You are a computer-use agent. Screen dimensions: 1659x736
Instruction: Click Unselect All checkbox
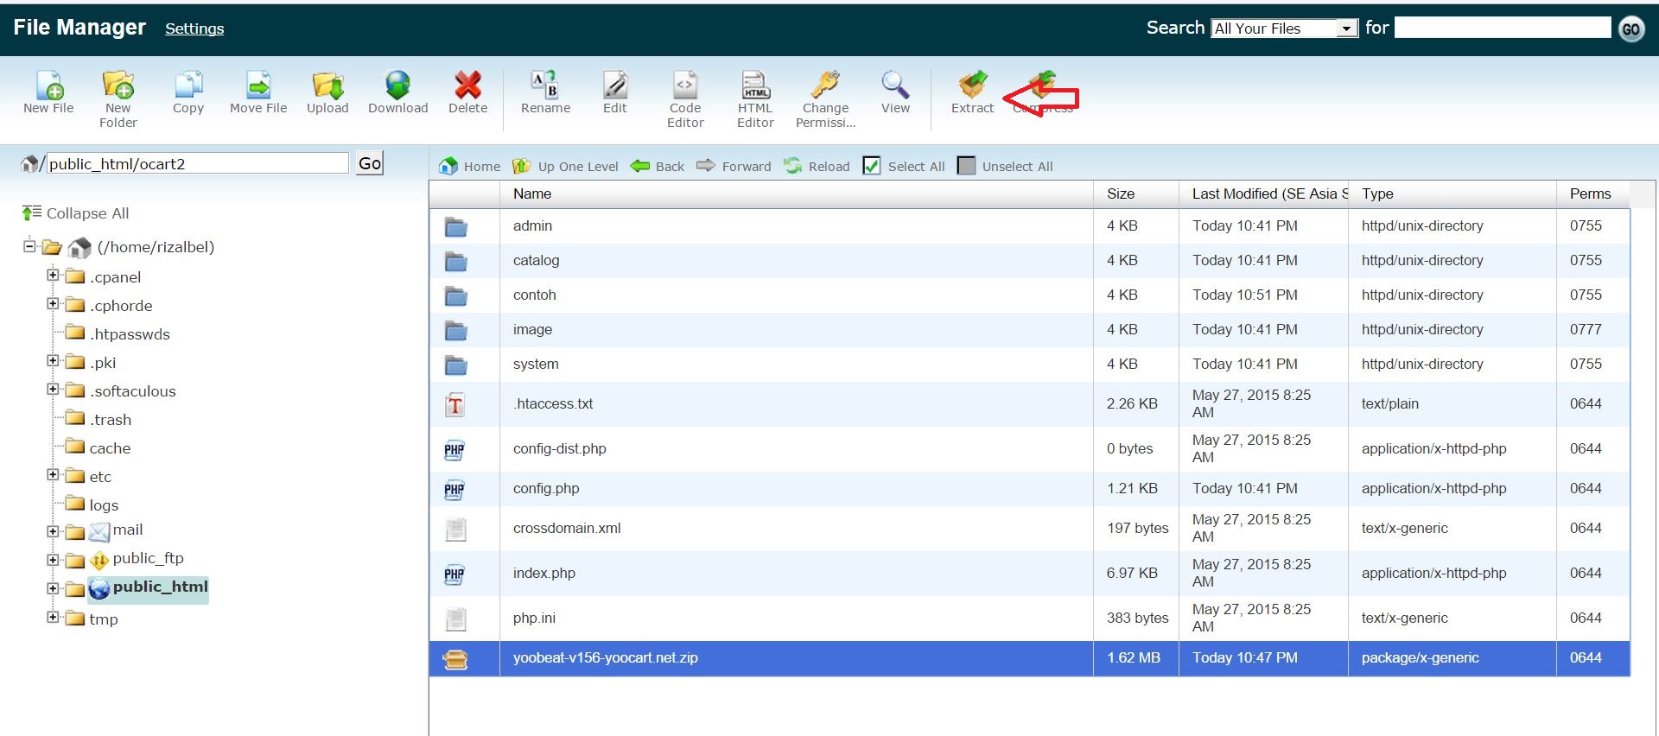[x=967, y=166]
